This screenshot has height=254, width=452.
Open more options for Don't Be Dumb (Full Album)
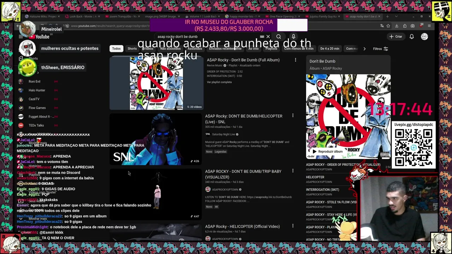click(295, 60)
